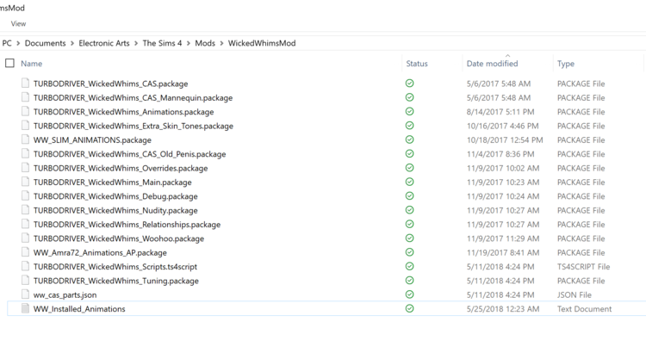Click JSON File type cell
646x359 pixels.
pyautogui.click(x=575, y=294)
